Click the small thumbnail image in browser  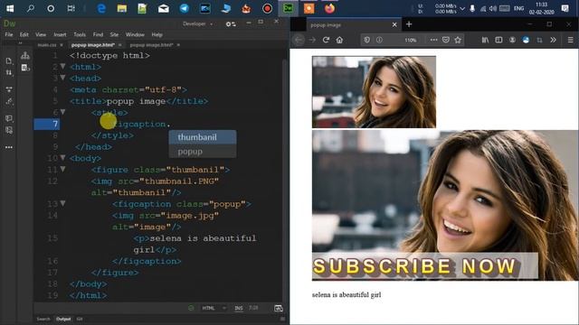pos(374,92)
